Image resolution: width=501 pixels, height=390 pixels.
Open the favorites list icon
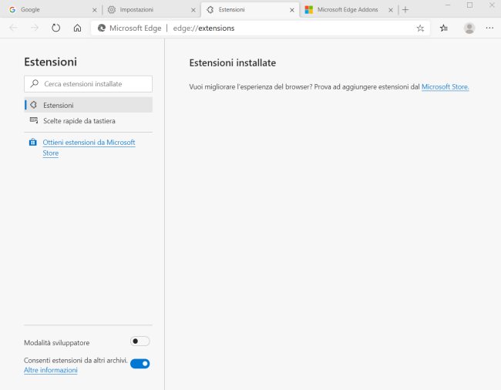tap(444, 28)
